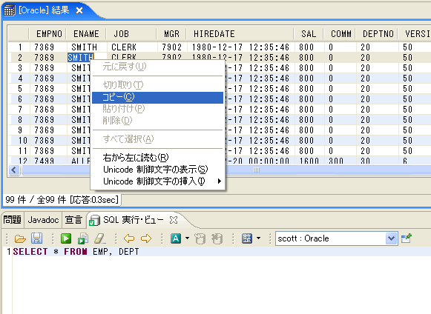The width and height of the screenshot is (431, 314).
Task: Click the table icon on Oracle result tab
Action: pos(9,10)
